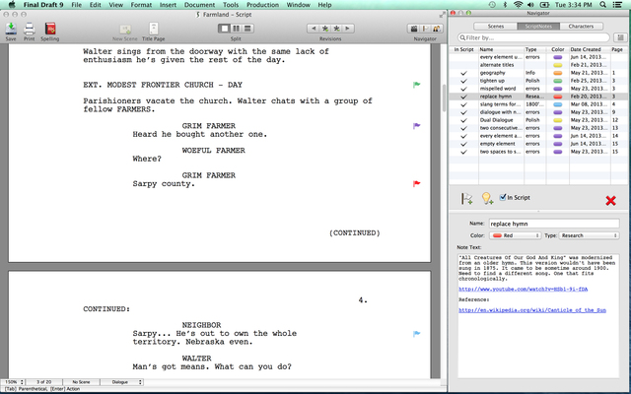This screenshot has width=631, height=394.
Task: Open the Wikipedia Canticle link
Action: click(x=532, y=310)
